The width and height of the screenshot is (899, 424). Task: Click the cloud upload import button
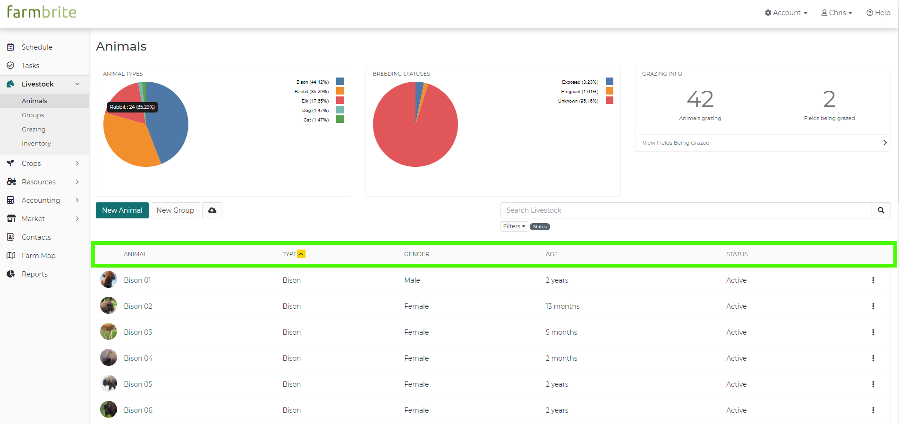[x=212, y=210]
